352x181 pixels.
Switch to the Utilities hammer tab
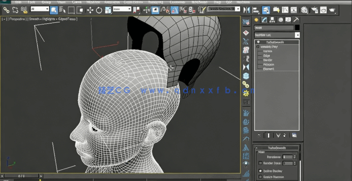(296, 20)
